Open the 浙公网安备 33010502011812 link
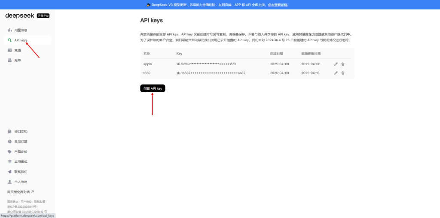Image resolution: width=440 pixels, height=218 pixels. click(27, 212)
